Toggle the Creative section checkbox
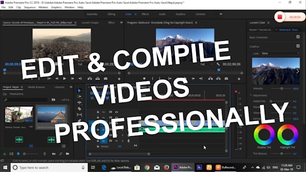The height and width of the screenshot is (172, 306). [298, 46]
